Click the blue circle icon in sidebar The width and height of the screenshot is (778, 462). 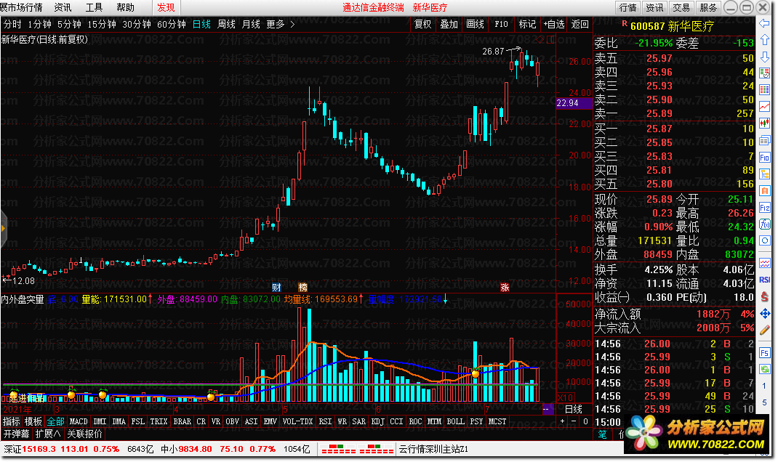pos(765,241)
